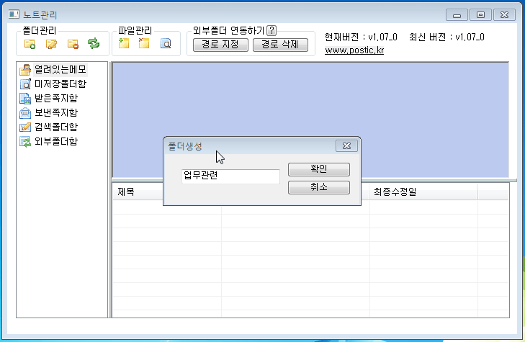This screenshot has width=525, height=342.
Task: Click the 검색폴더함 icon
Action: click(25, 127)
